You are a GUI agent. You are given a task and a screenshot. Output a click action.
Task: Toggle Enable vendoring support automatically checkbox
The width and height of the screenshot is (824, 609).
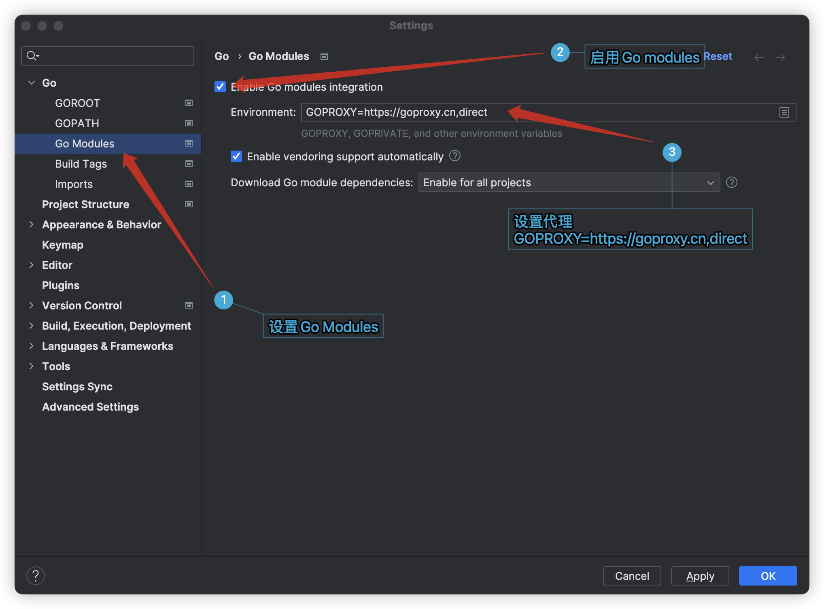coord(236,156)
